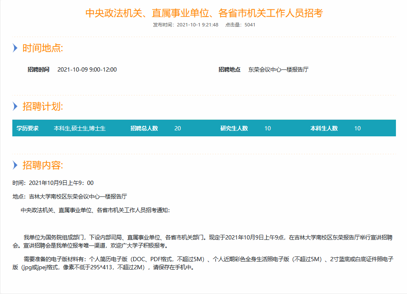Click 本科生,硕士生,博士生 in the teal bar

[x=80, y=128]
